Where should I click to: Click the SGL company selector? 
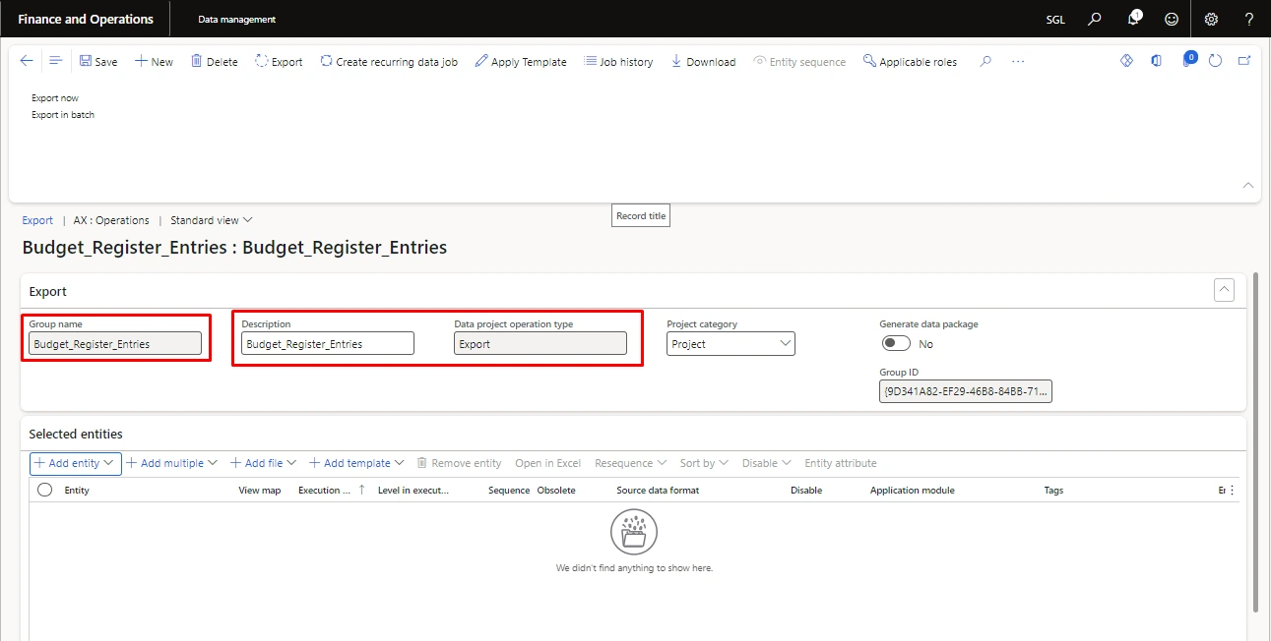1055,20
